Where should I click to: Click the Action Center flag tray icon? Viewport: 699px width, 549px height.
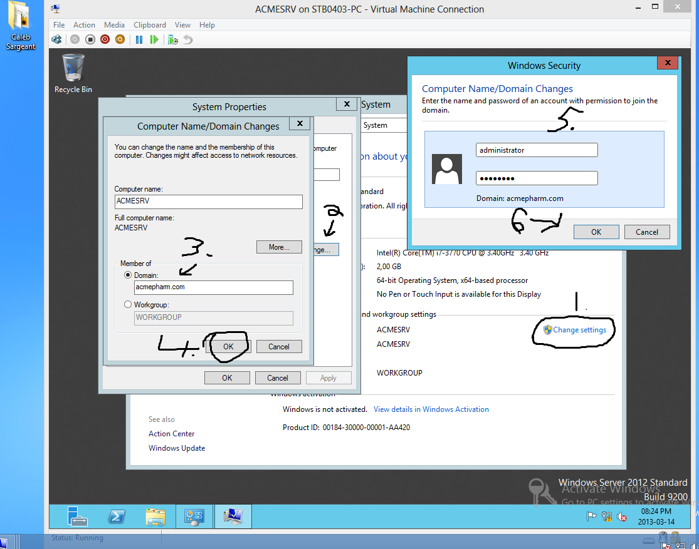click(592, 516)
